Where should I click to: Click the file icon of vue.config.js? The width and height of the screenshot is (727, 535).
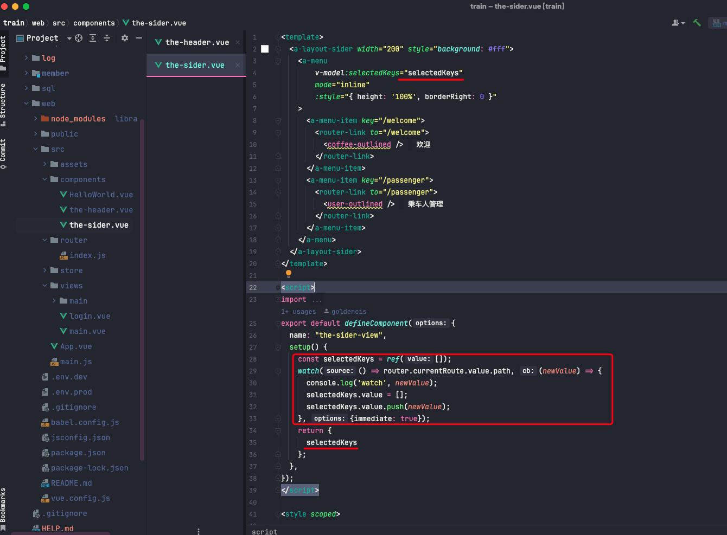point(46,498)
